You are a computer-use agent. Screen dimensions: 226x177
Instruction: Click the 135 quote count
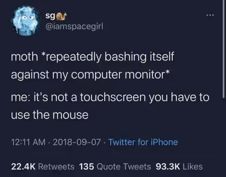click(87, 166)
